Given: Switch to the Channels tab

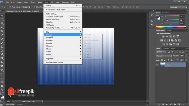Looking at the screenshot, I should click(x=166, y=49).
